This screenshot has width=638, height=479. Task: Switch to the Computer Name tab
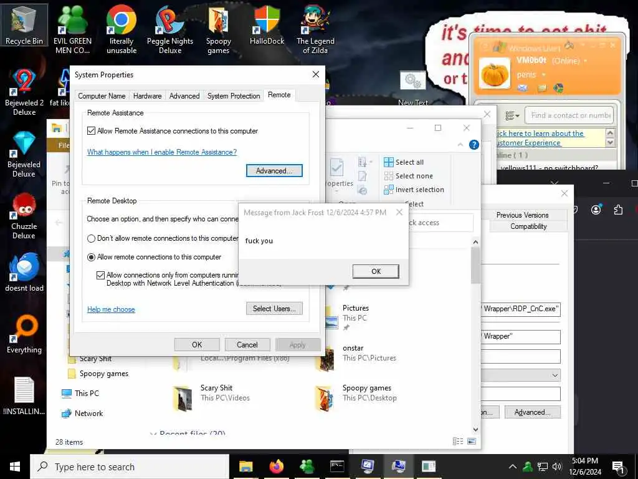(102, 96)
